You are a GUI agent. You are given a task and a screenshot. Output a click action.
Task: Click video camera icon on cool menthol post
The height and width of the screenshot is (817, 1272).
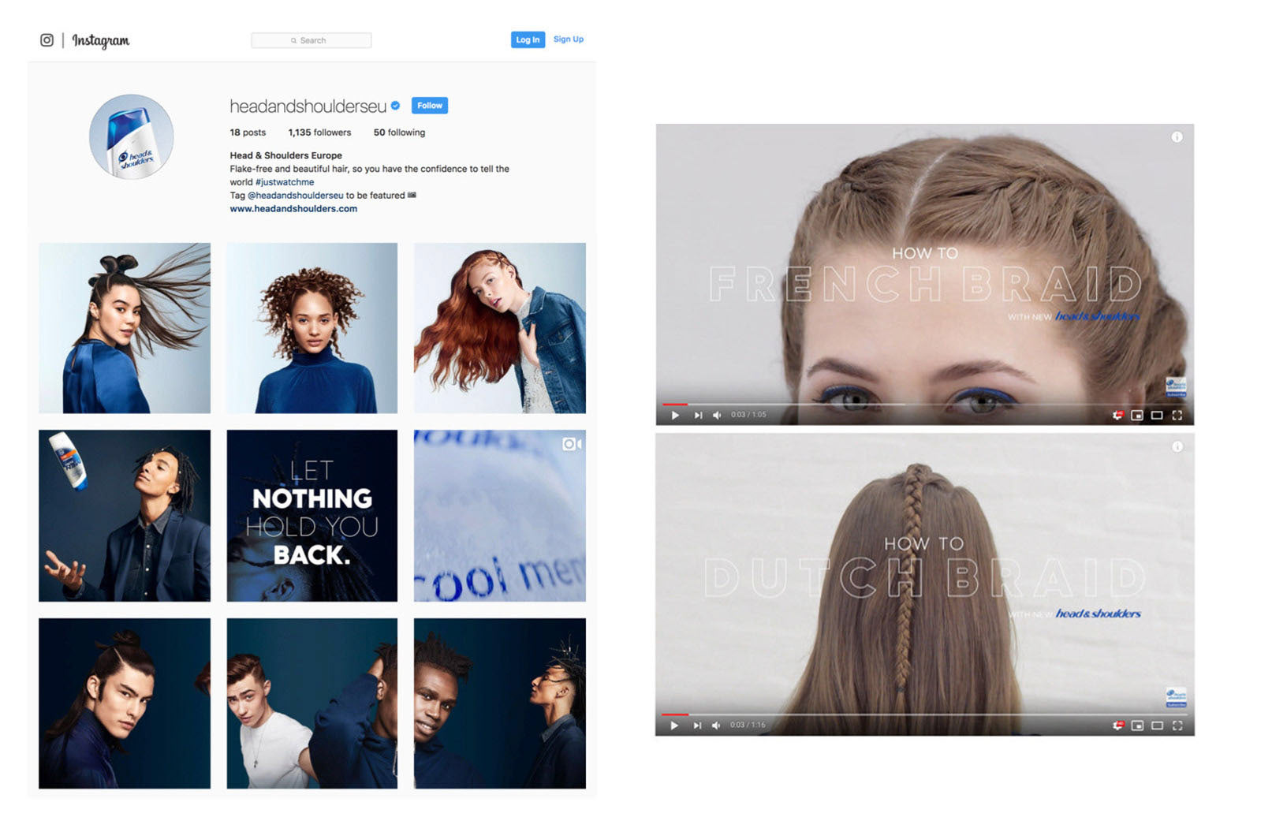point(572,445)
